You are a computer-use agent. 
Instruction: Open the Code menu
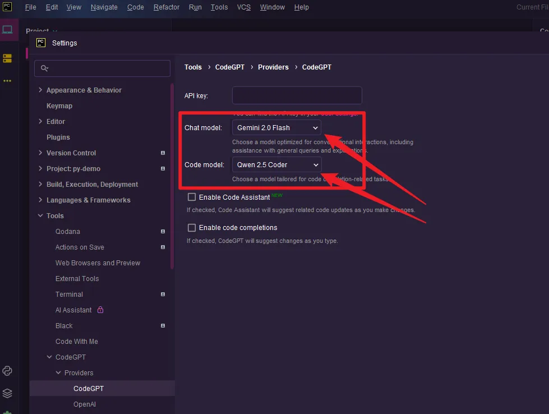pos(136,7)
